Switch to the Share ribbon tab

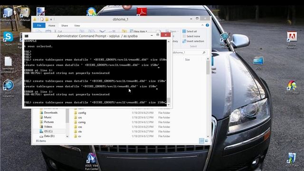[x=65, y=25]
